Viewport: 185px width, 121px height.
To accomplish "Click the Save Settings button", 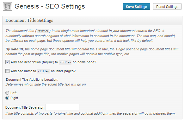I will click(136, 7).
